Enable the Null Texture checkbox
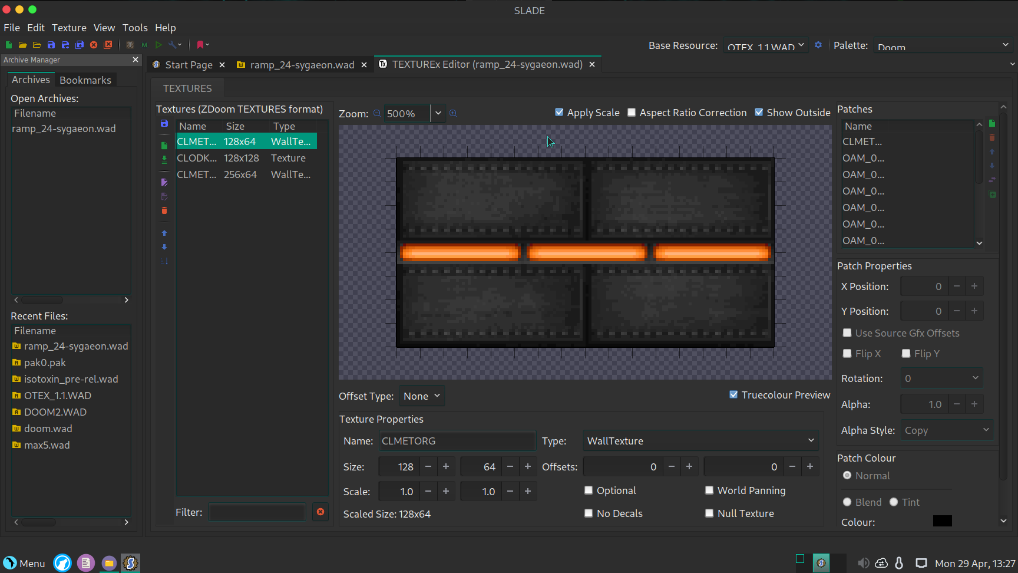 pyautogui.click(x=709, y=513)
